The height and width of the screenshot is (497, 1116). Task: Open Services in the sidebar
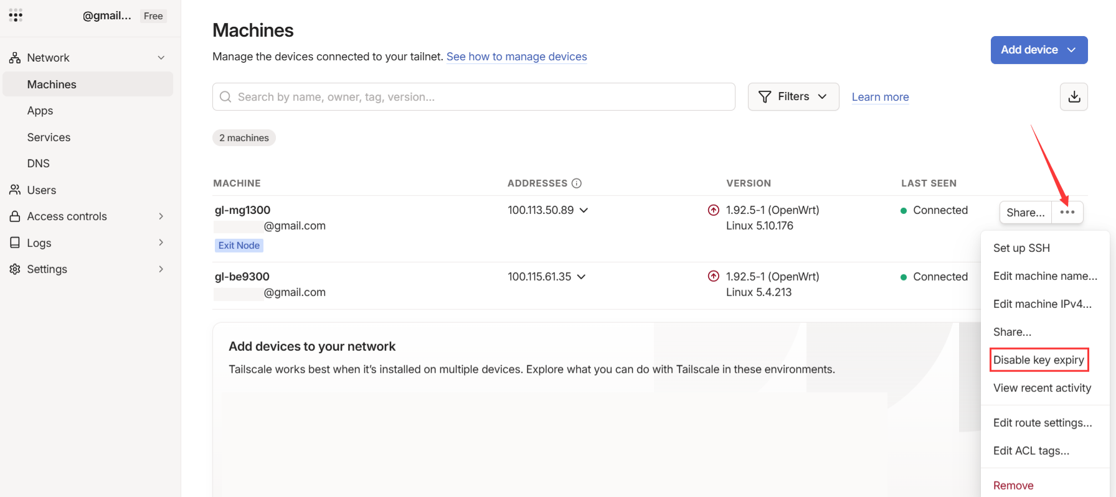coord(49,137)
